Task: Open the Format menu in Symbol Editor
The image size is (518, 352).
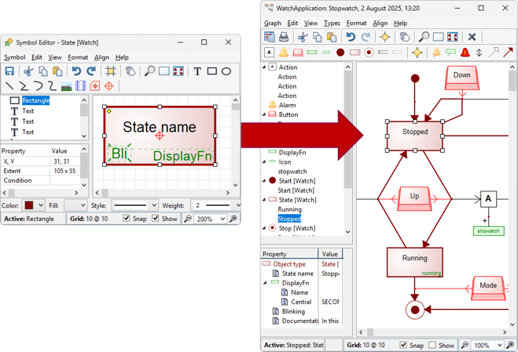Action: 78,57
